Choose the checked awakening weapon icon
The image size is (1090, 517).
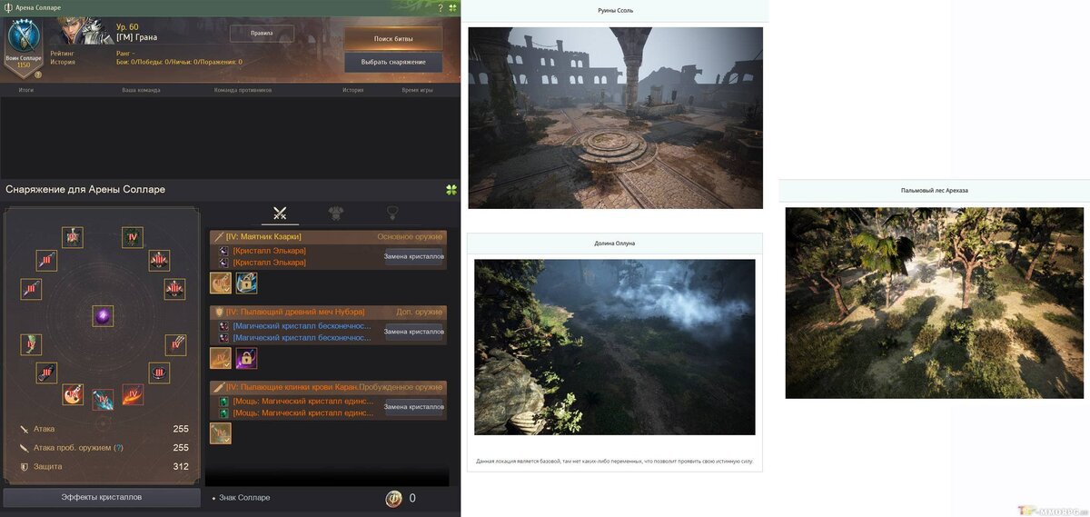tap(221, 433)
